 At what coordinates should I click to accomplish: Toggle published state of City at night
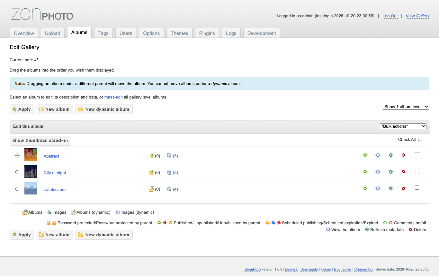[x=365, y=172]
